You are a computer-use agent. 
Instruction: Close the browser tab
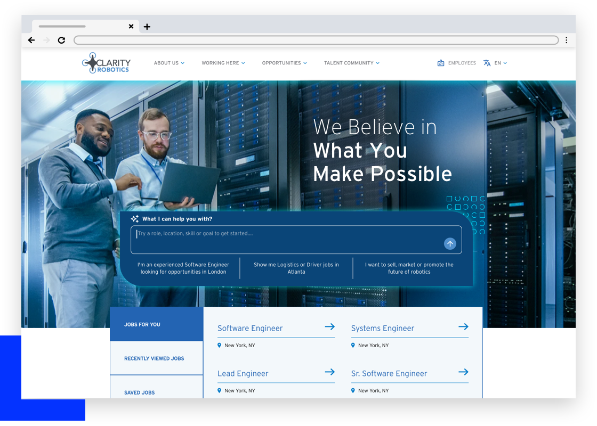pyautogui.click(x=131, y=26)
